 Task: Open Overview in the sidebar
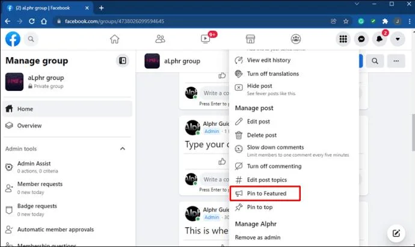[x=67, y=126]
